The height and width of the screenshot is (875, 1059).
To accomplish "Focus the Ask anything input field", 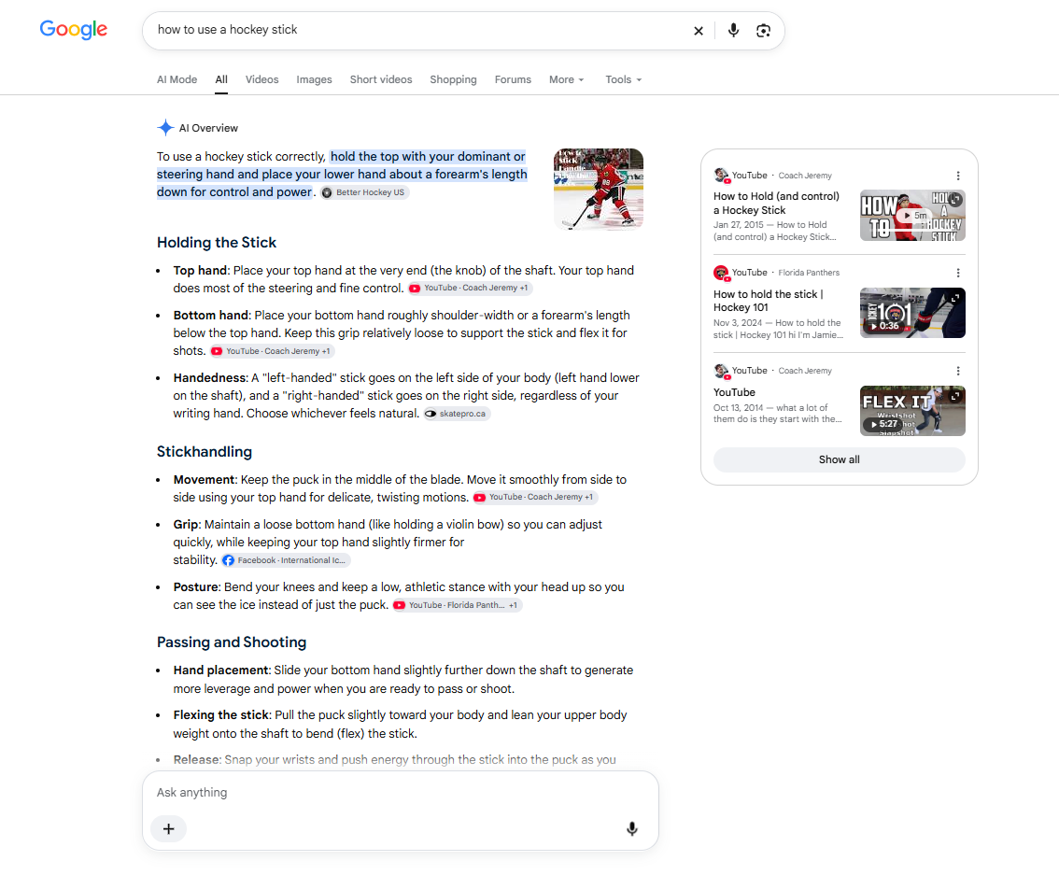I will pyautogui.click(x=400, y=793).
